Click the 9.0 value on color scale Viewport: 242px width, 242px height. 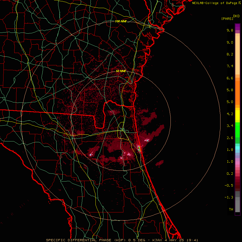(230, 42)
